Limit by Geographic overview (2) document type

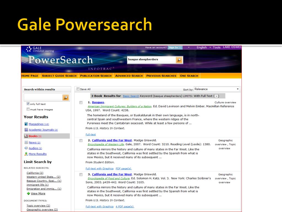point(42,210)
